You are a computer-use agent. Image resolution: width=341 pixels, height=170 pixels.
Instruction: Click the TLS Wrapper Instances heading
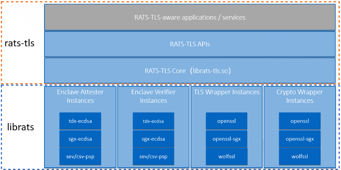click(x=226, y=92)
